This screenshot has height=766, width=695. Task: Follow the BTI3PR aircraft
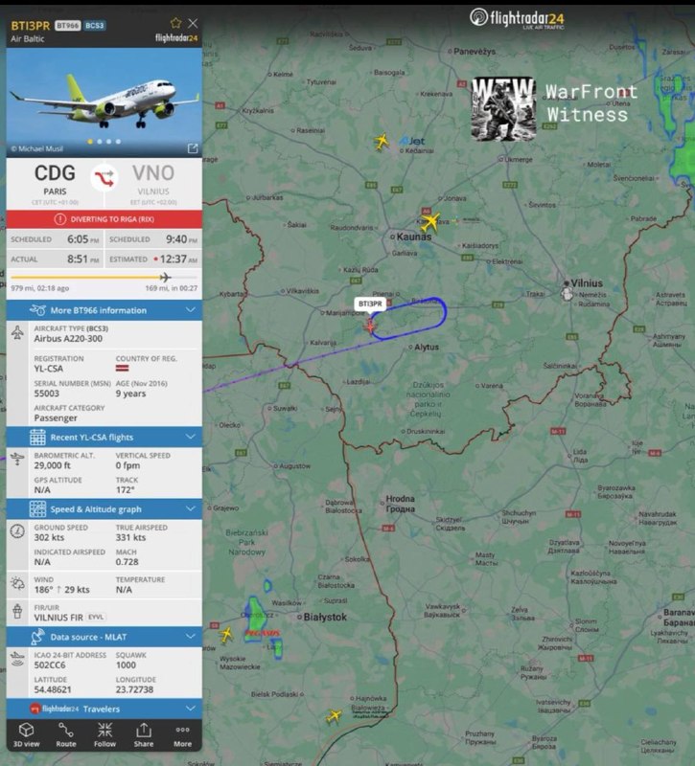[x=104, y=734]
